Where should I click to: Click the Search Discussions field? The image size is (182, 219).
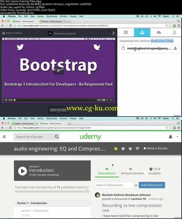point(114,185)
